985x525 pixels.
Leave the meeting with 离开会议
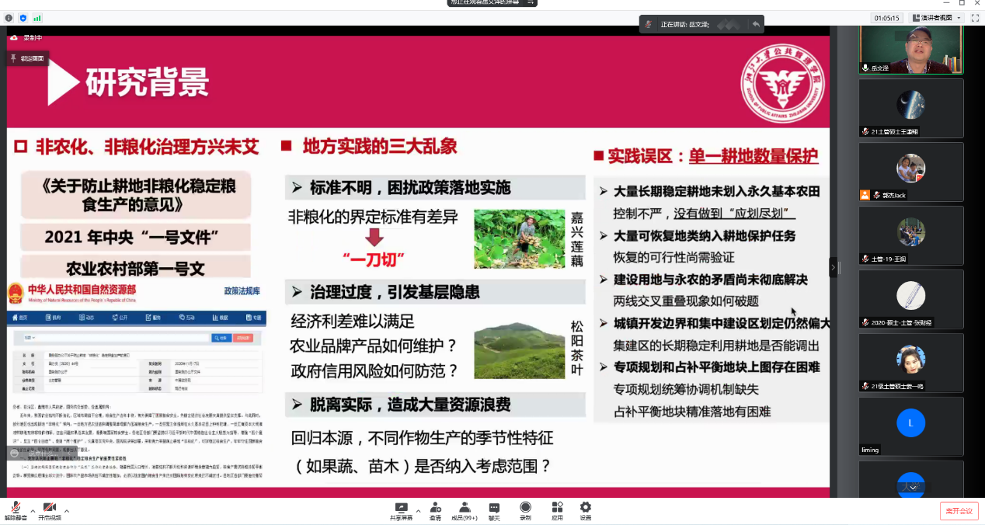coord(959,511)
